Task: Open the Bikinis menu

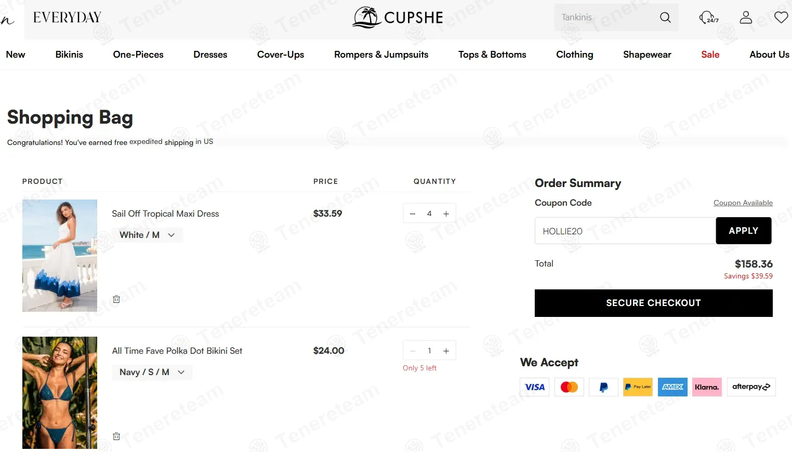Action: [x=69, y=55]
